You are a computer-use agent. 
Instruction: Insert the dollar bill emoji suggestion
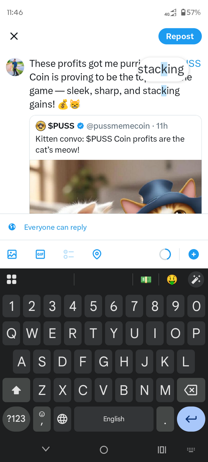146,279
